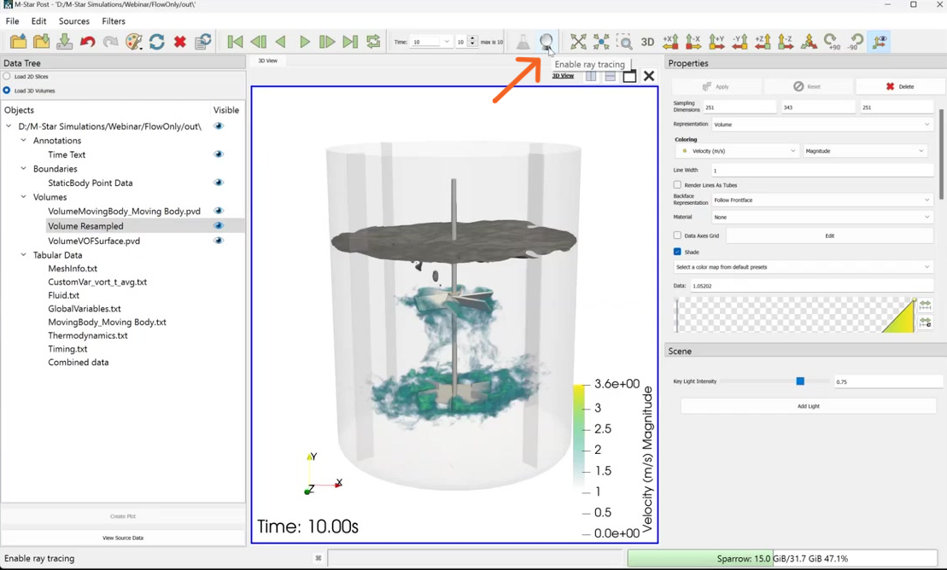Image resolution: width=947 pixels, height=570 pixels.
Task: Open the Sources menu
Action: click(74, 21)
